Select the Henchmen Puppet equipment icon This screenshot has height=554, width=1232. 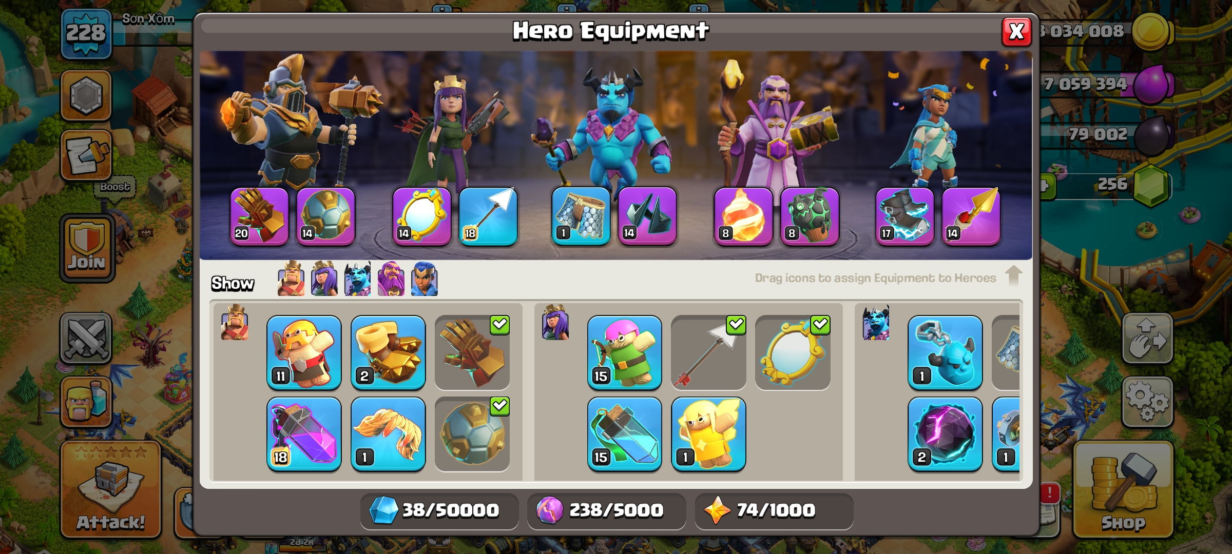point(945,352)
